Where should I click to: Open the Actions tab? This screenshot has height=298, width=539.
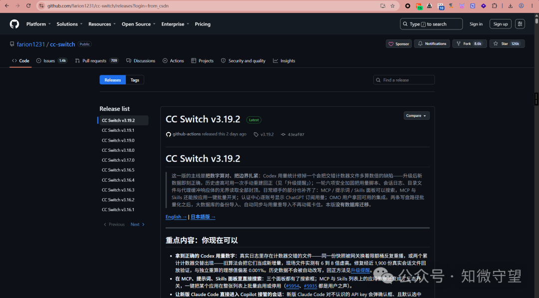[x=173, y=61]
